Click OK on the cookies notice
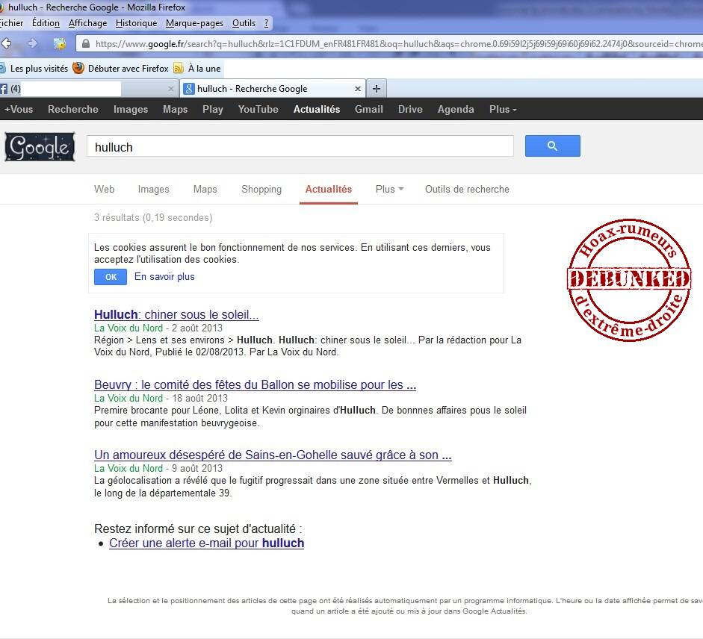703x639 pixels. tap(111, 277)
